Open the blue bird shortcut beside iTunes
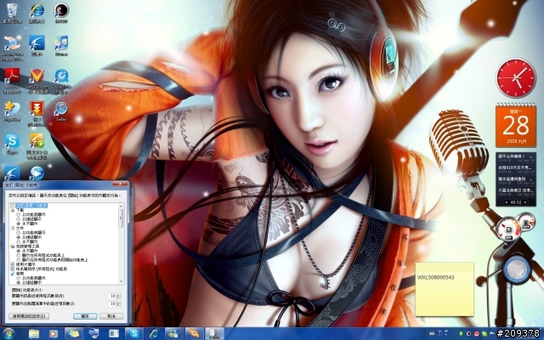The height and width of the screenshot is (340, 544). click(x=37, y=45)
